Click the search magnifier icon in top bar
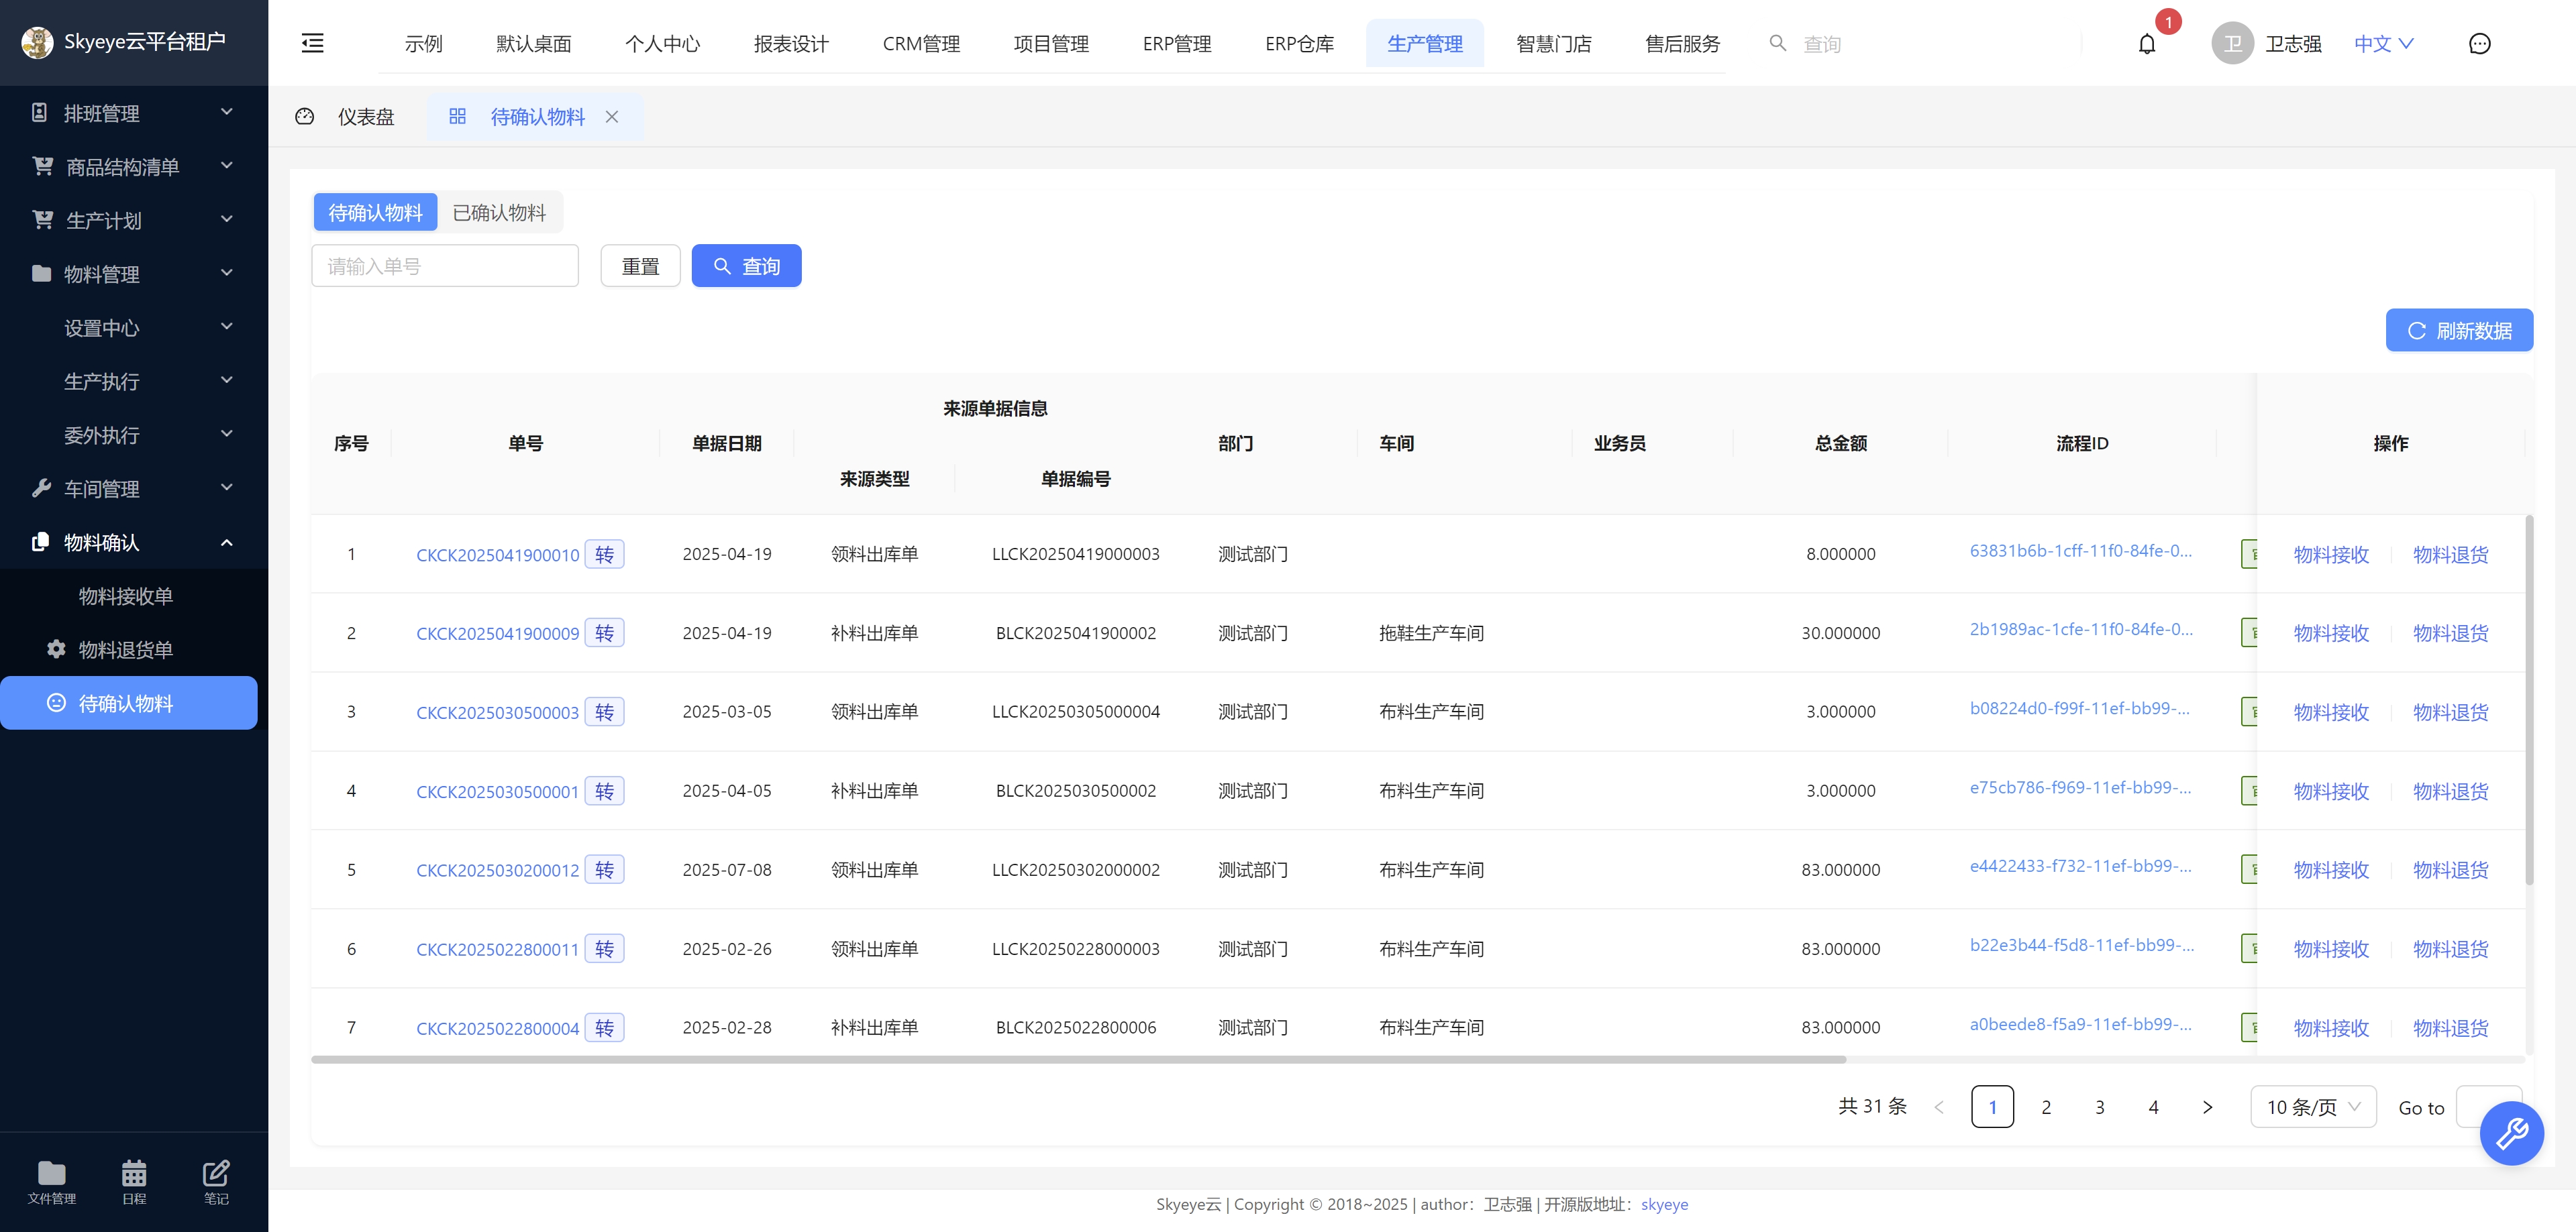This screenshot has height=1232, width=2576. tap(1777, 43)
